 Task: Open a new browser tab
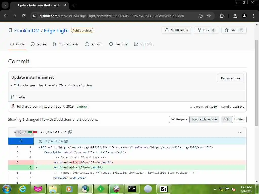pos(74,5)
